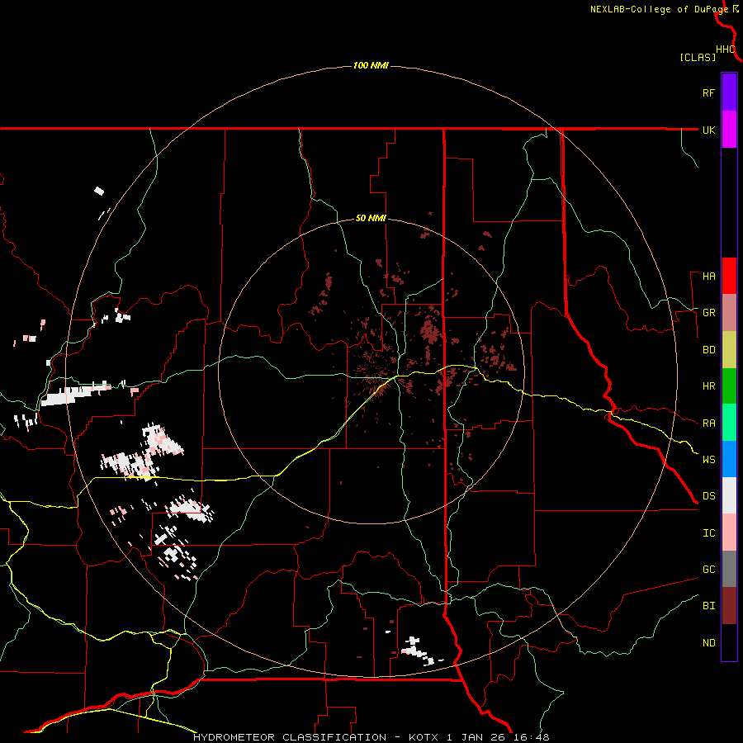Select the gray GC legend swatch
The image size is (743, 743).
[x=729, y=569]
